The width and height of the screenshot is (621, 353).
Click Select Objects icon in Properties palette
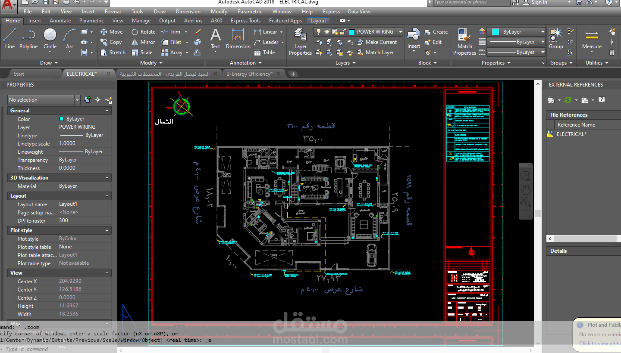point(98,100)
